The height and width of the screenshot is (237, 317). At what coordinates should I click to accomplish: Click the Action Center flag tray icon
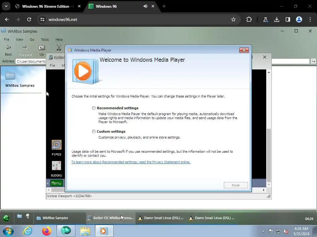coord(271,231)
